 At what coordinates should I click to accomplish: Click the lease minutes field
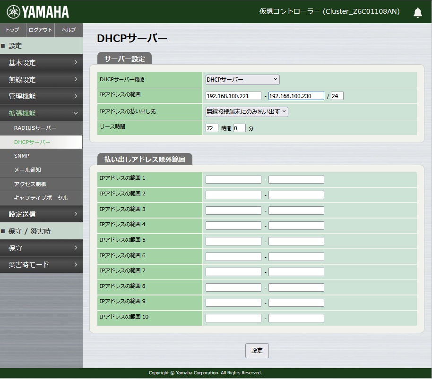(x=239, y=128)
